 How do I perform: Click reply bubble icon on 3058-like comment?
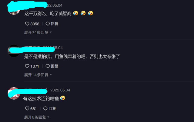[48, 24]
